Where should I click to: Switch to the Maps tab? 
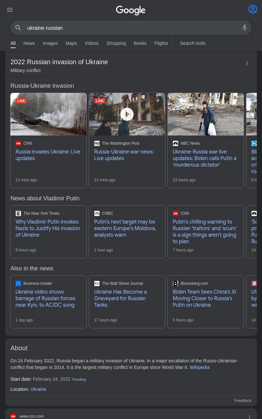pos(71,43)
